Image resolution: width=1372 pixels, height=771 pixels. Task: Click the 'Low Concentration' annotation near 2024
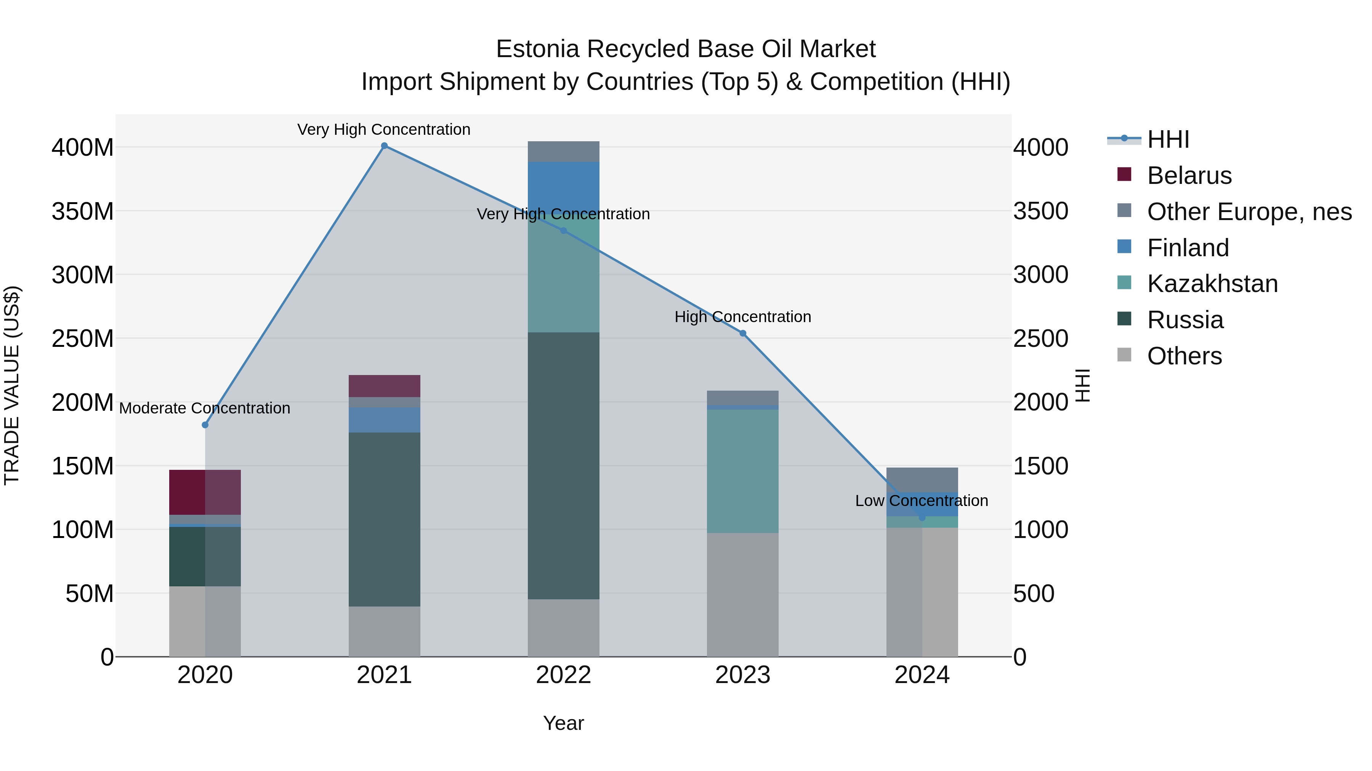click(922, 501)
